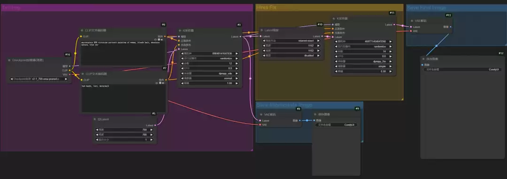Collapse the Checkpoint loader node via its title dot
The width and height of the screenshot is (507, 179).
(10, 60)
